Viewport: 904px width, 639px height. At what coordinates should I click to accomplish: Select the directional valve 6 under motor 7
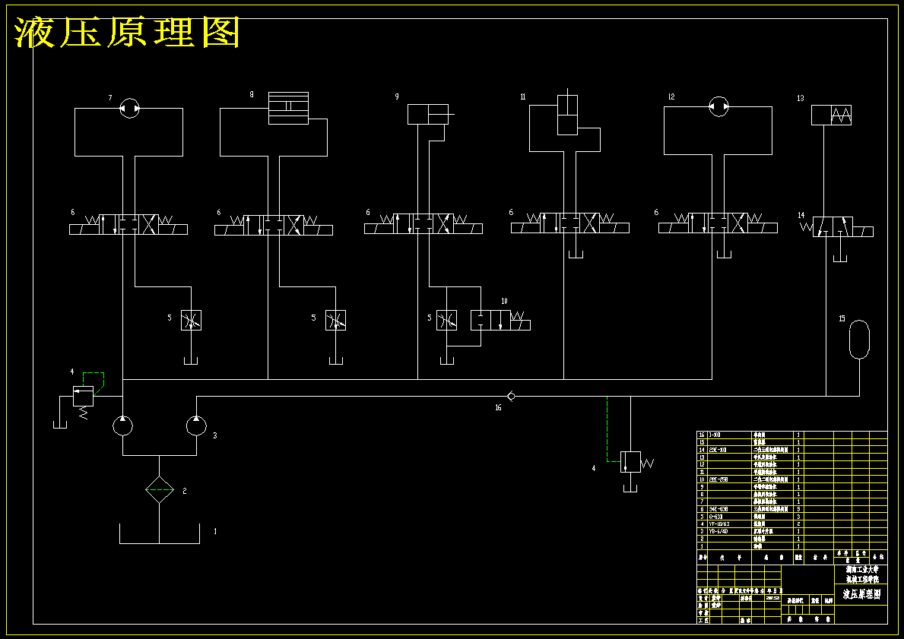128,224
